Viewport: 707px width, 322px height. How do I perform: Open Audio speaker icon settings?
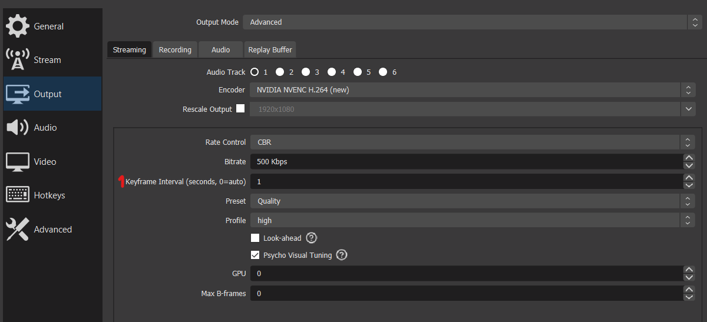(x=17, y=128)
